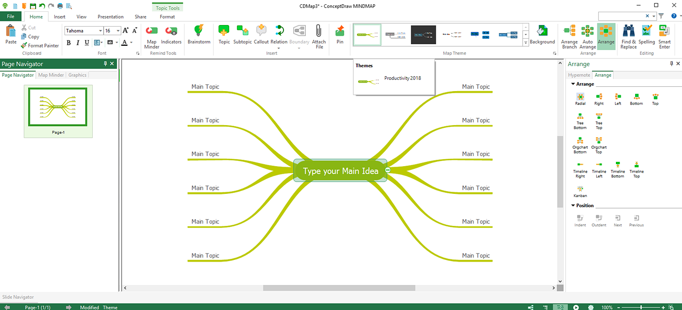The width and height of the screenshot is (682, 310).
Task: Toggle underline formatting
Action: pos(86,43)
